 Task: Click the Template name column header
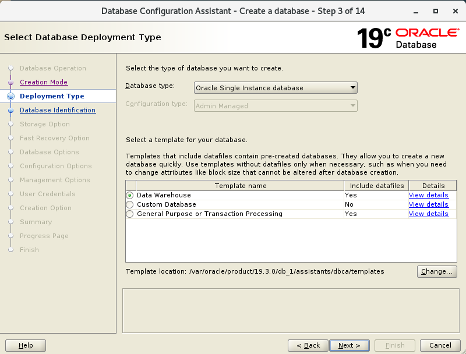241,186
